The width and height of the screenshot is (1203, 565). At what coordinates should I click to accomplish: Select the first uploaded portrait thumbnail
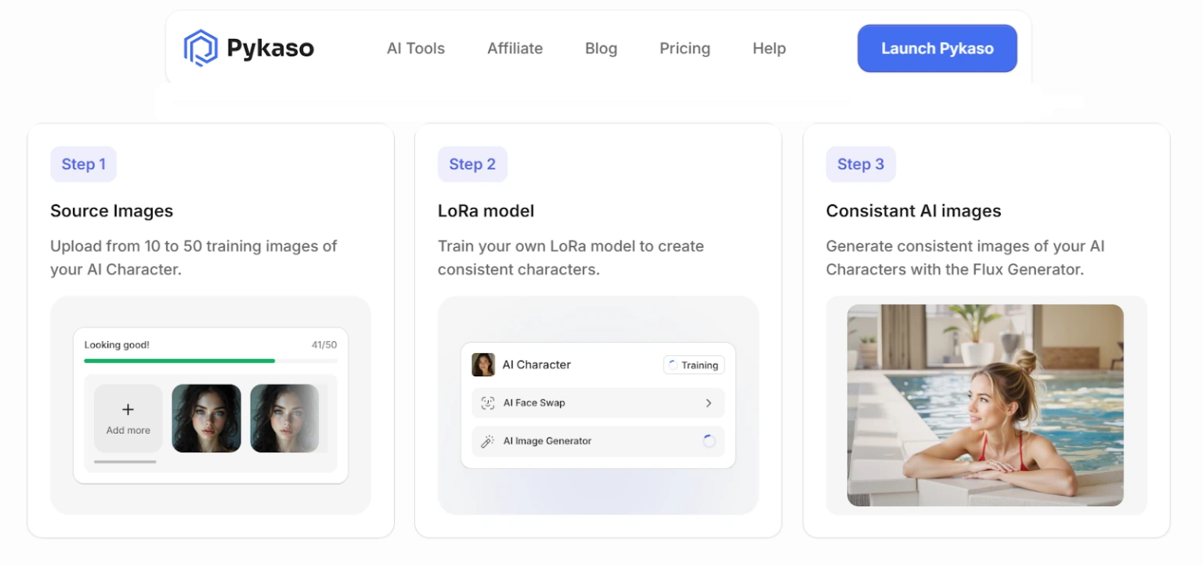pyautogui.click(x=206, y=418)
